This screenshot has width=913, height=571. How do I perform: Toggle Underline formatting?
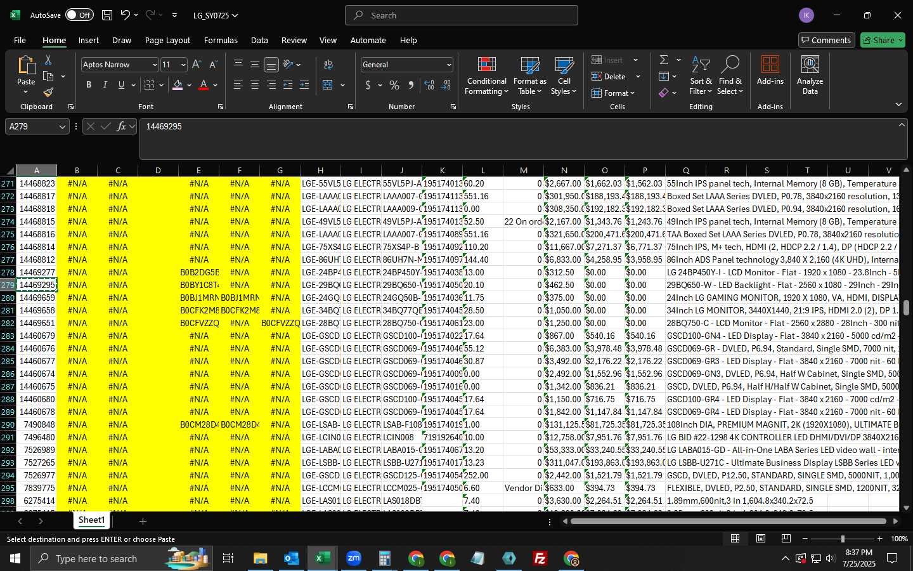coord(121,85)
